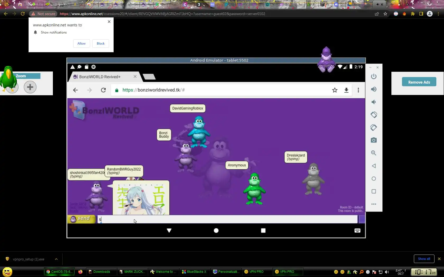
Task: Go back in Android Chrome browser
Action: (x=75, y=90)
